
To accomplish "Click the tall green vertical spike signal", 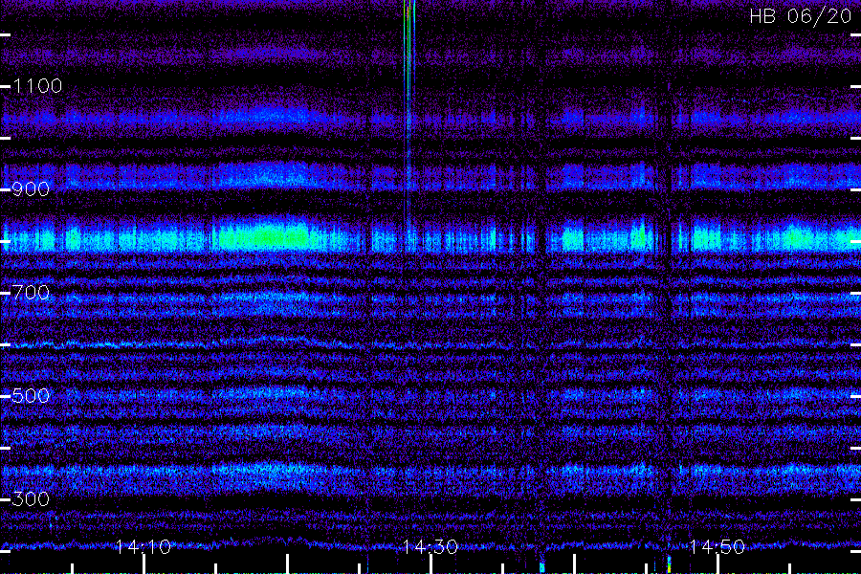I will [409, 118].
